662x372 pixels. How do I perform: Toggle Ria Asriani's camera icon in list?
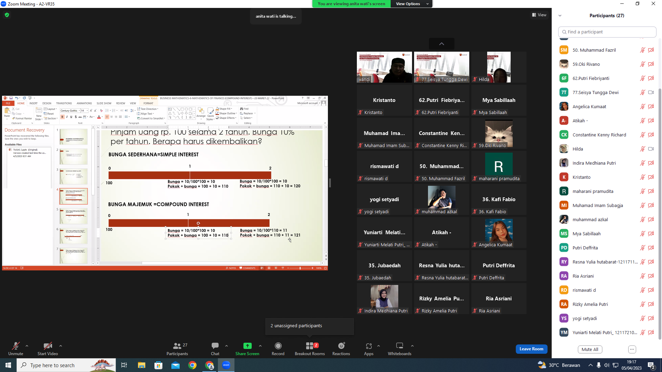coord(651,276)
